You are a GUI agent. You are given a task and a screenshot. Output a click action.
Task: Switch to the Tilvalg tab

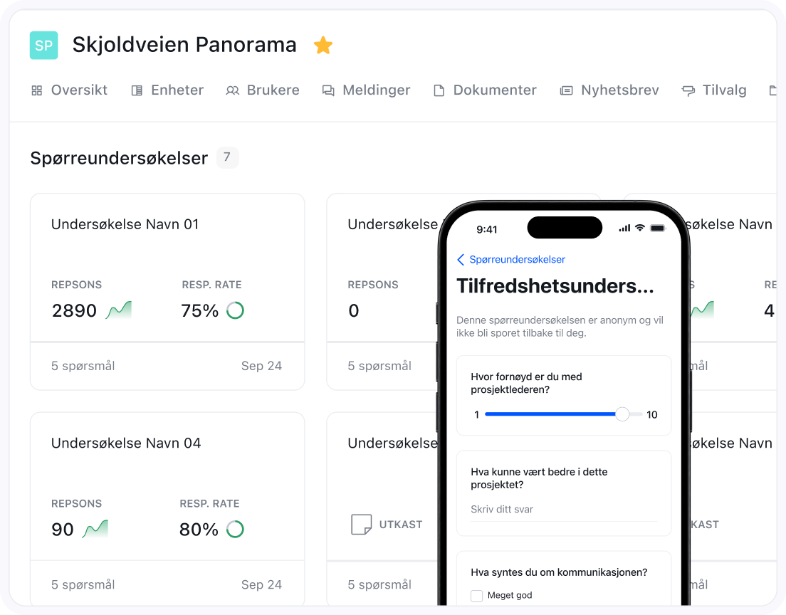point(715,90)
